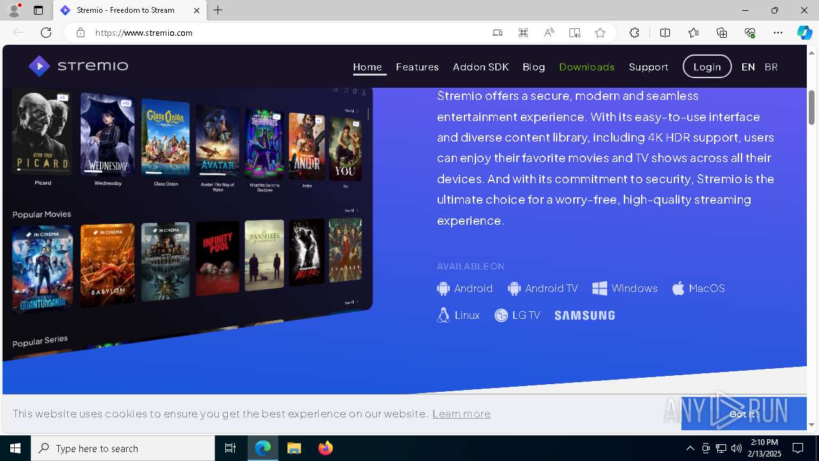This screenshot has height=461, width=819.
Task: Switch site language to EN
Action: [748, 67]
